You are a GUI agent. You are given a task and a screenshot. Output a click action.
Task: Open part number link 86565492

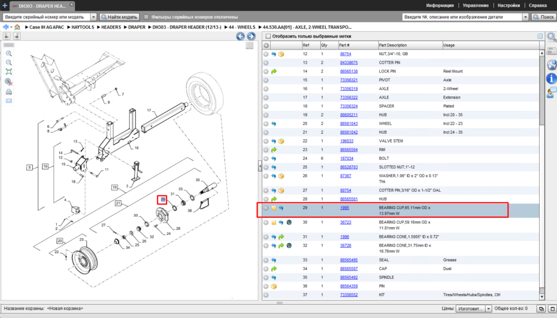[x=349, y=277]
